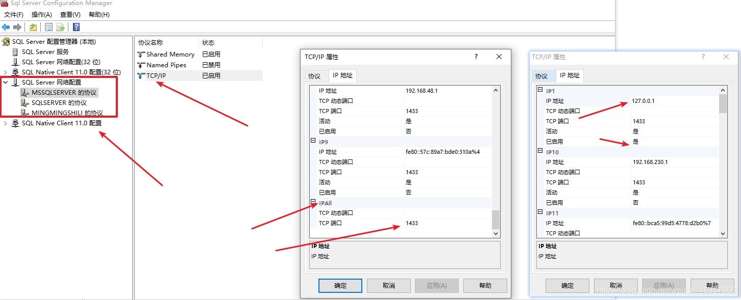
Task: Click the Properties sheet toolbar icon
Action: pyautogui.click(x=48, y=27)
